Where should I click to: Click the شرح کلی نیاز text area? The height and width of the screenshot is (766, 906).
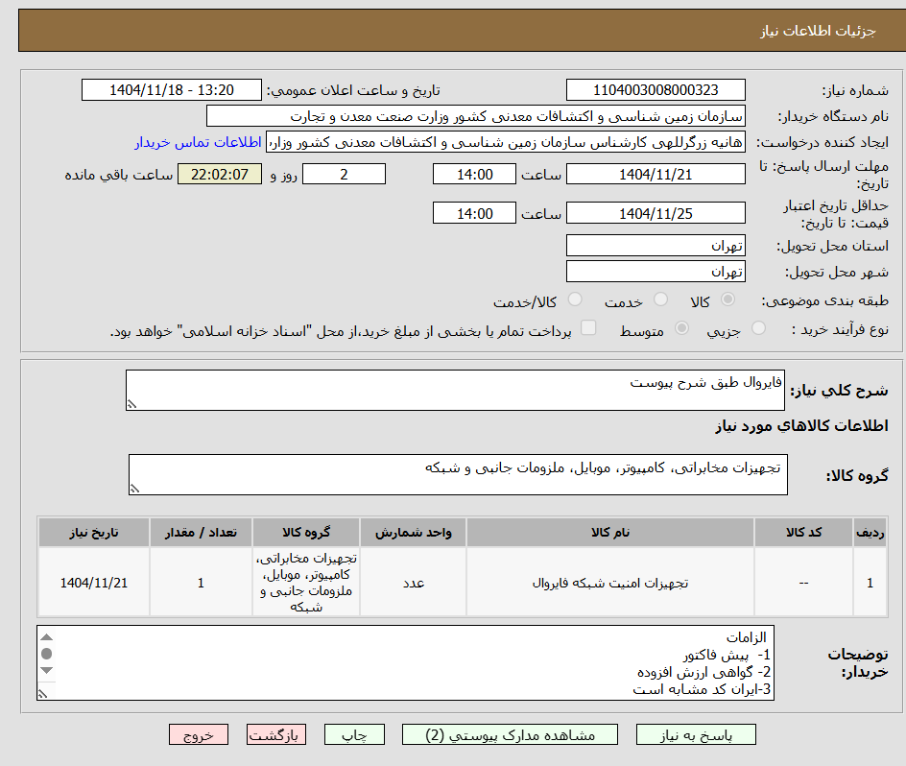(x=455, y=391)
